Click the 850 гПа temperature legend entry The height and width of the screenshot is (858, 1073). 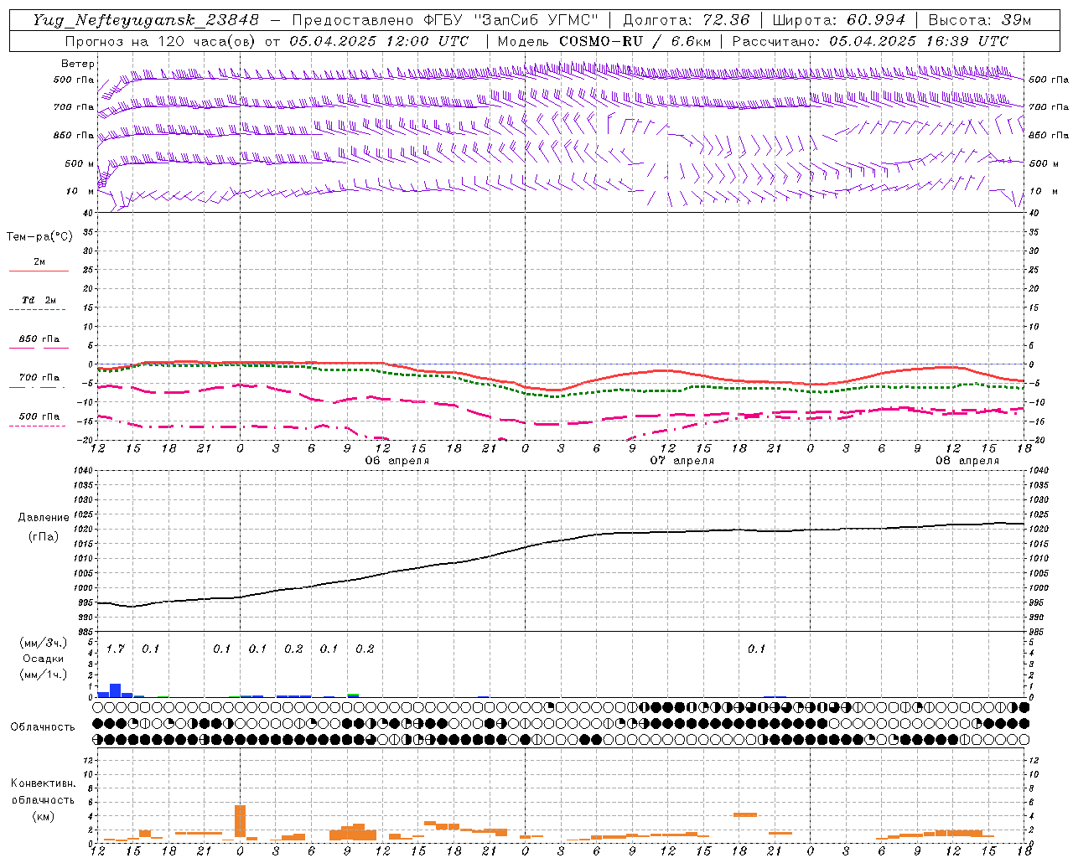tap(39, 339)
